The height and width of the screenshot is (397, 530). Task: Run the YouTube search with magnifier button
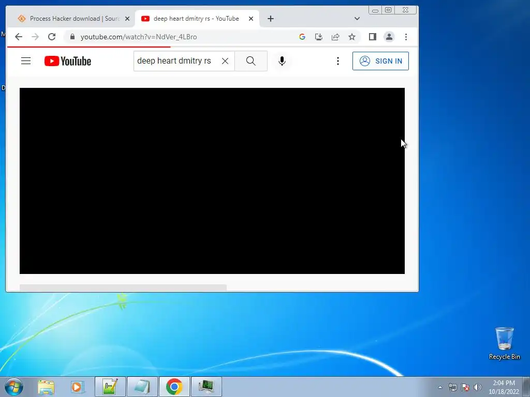tap(251, 61)
